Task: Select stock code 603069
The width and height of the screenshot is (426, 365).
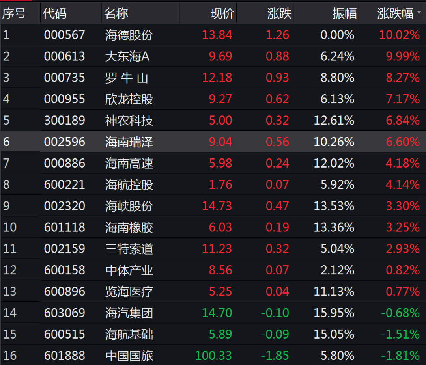Action: click(64, 313)
